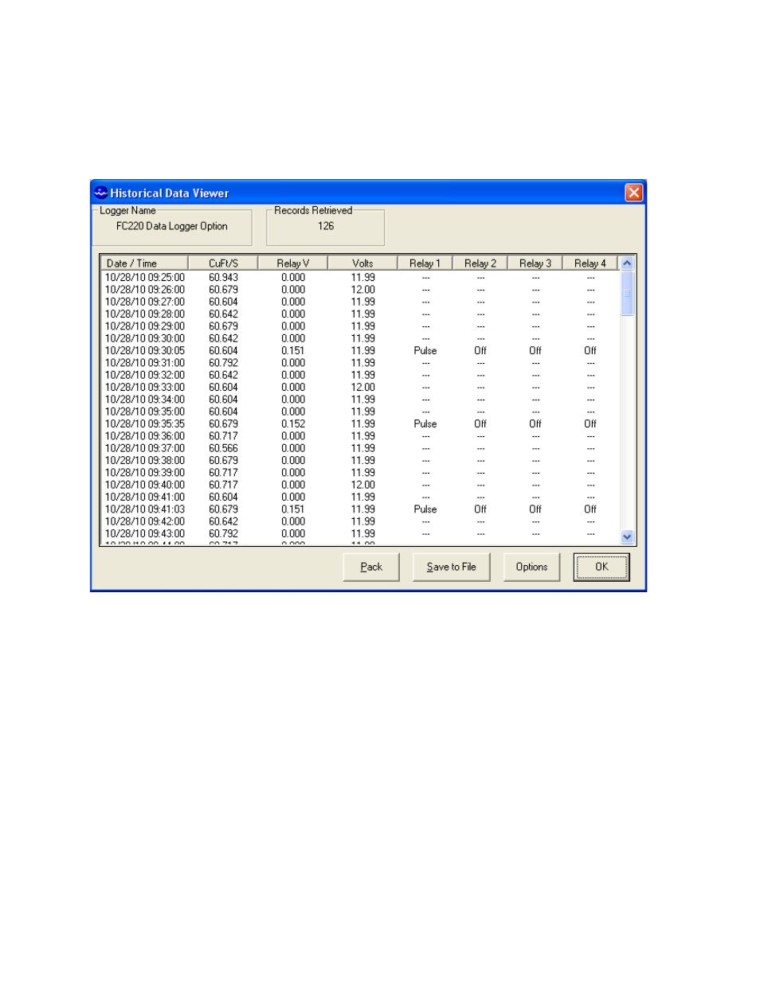Click the CuFt/S value 60.943
The height and width of the screenshot is (983, 760).
pos(223,278)
